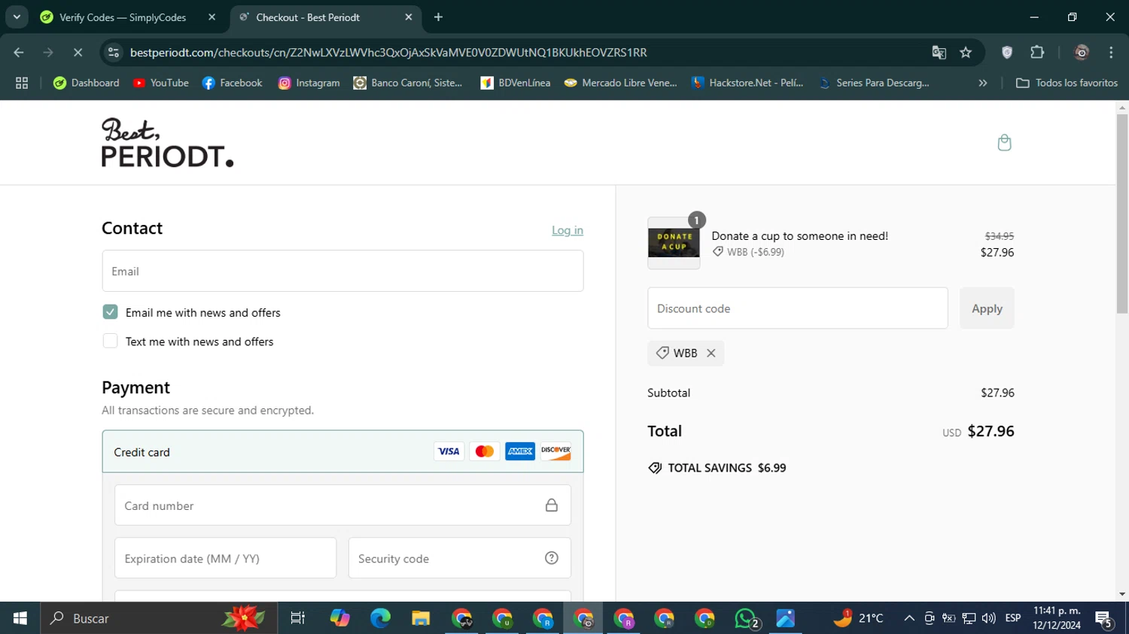Screen dimensions: 1129x634
Task: Open a new browser tab
Action: coord(438,17)
